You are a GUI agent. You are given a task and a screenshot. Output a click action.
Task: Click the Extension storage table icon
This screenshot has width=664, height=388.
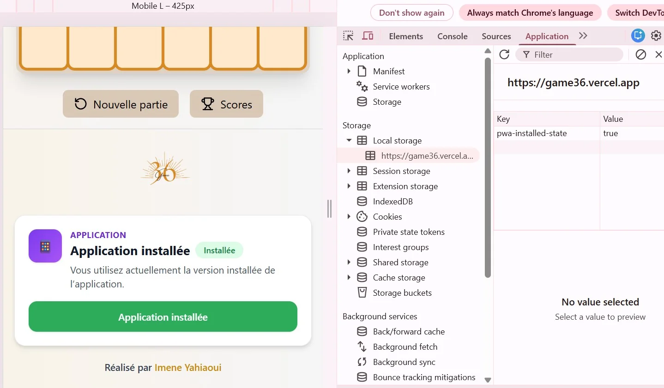362,186
